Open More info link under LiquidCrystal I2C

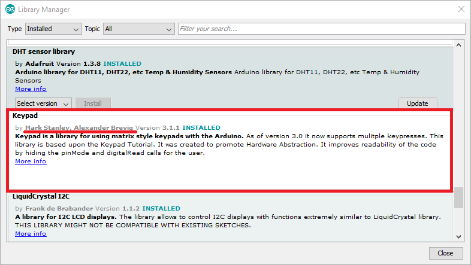31,233
